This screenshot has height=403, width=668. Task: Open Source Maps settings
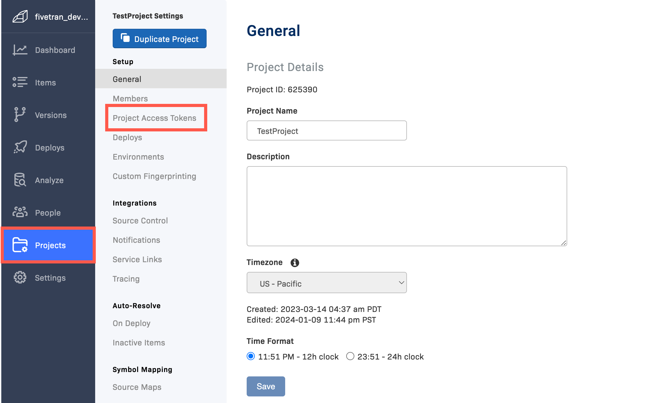pos(137,387)
